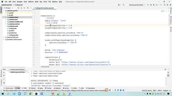The width and height of the screenshot is (172, 96).
Task: Expand meinian-mobile-web module
Action: [x=6, y=22]
